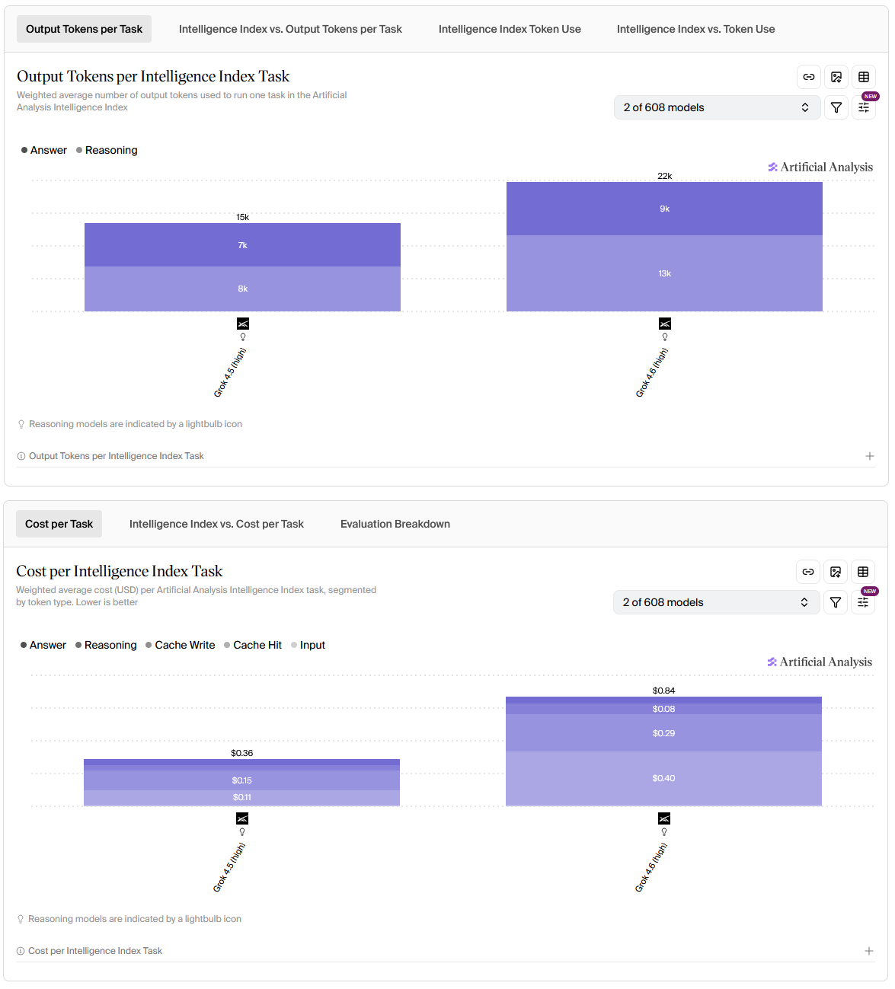The height and width of the screenshot is (989, 895).
Task: Open the Cost section 2 of 608 models dropdown
Action: (x=716, y=602)
